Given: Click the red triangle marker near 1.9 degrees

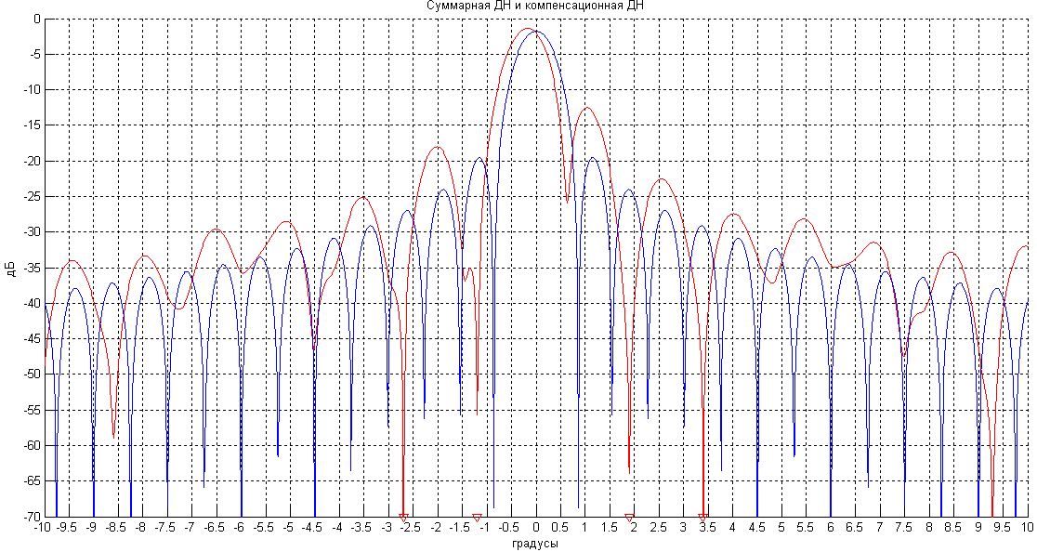Looking at the screenshot, I should click(x=630, y=517).
